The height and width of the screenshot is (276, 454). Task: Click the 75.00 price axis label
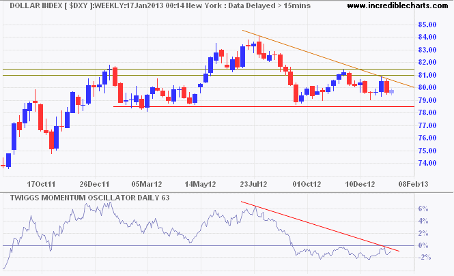(427, 151)
